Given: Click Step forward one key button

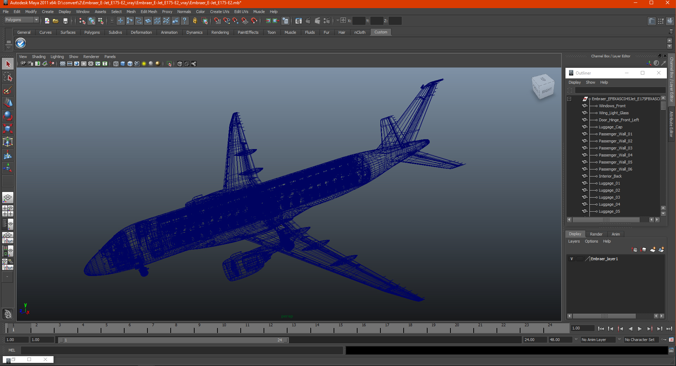Looking at the screenshot, I should pos(650,329).
